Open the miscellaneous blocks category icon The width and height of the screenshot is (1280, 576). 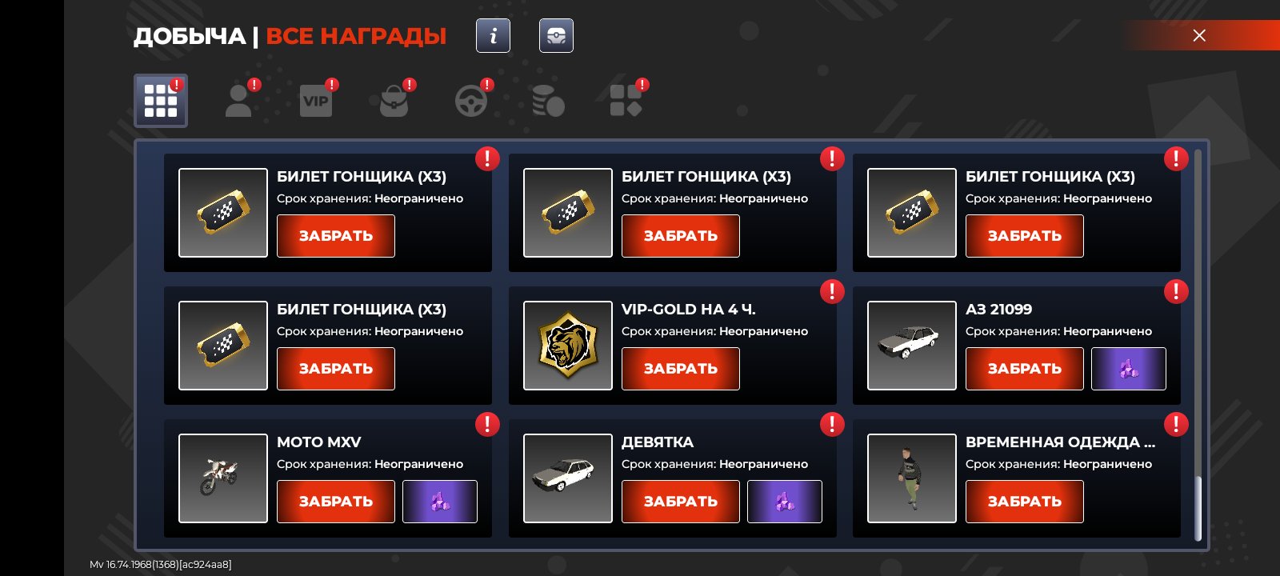[x=626, y=101]
